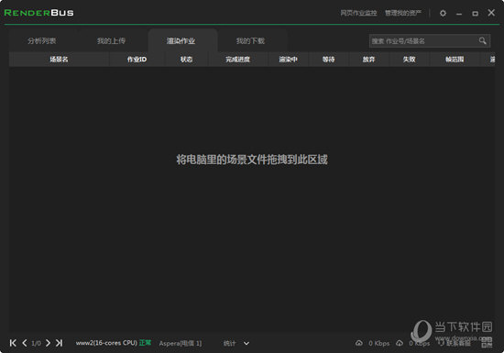
Task: Click the upload speed cloud icon
Action: click(358, 343)
